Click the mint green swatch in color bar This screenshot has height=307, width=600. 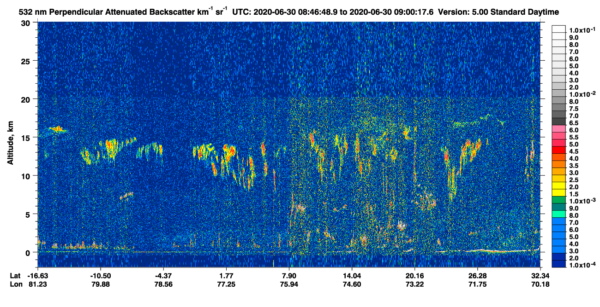(559, 214)
